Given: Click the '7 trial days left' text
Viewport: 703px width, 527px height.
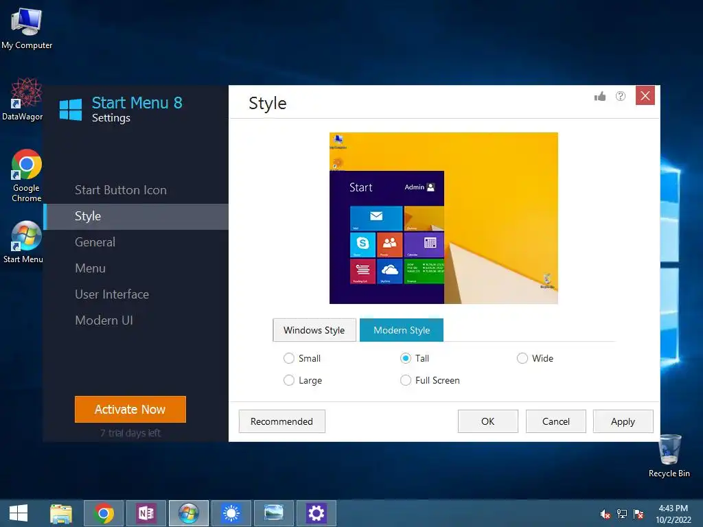Looking at the screenshot, I should pos(130,434).
